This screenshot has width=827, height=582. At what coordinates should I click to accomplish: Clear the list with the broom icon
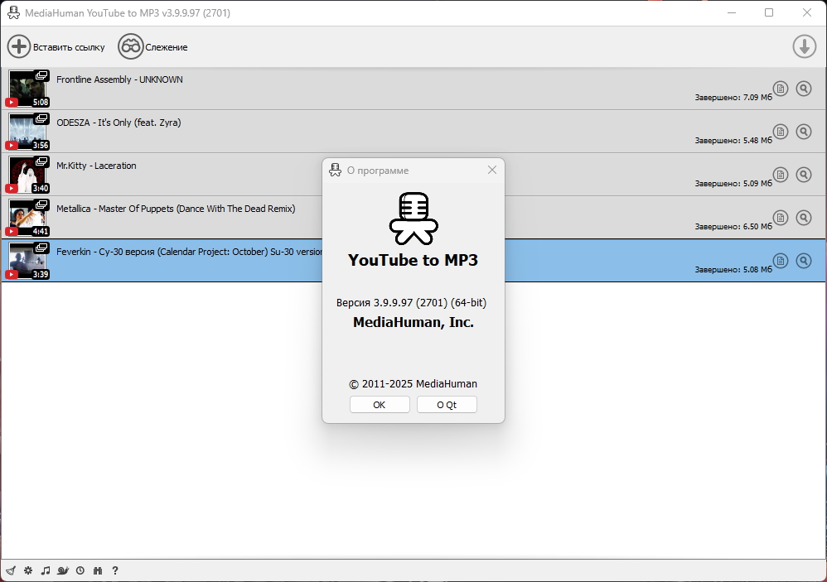(x=11, y=570)
